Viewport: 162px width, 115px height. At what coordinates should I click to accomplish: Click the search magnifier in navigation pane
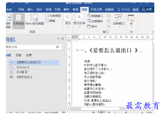coord(58,47)
